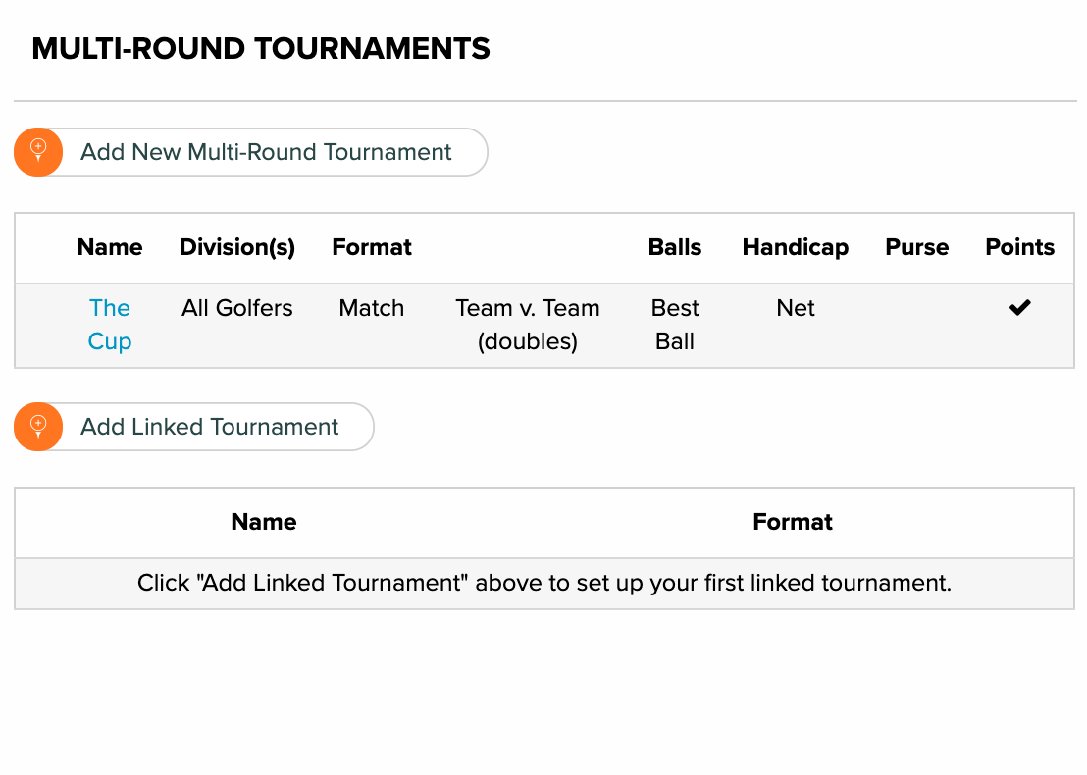
Task: Click the Points checkmark for The Cup
Action: [x=1019, y=307]
